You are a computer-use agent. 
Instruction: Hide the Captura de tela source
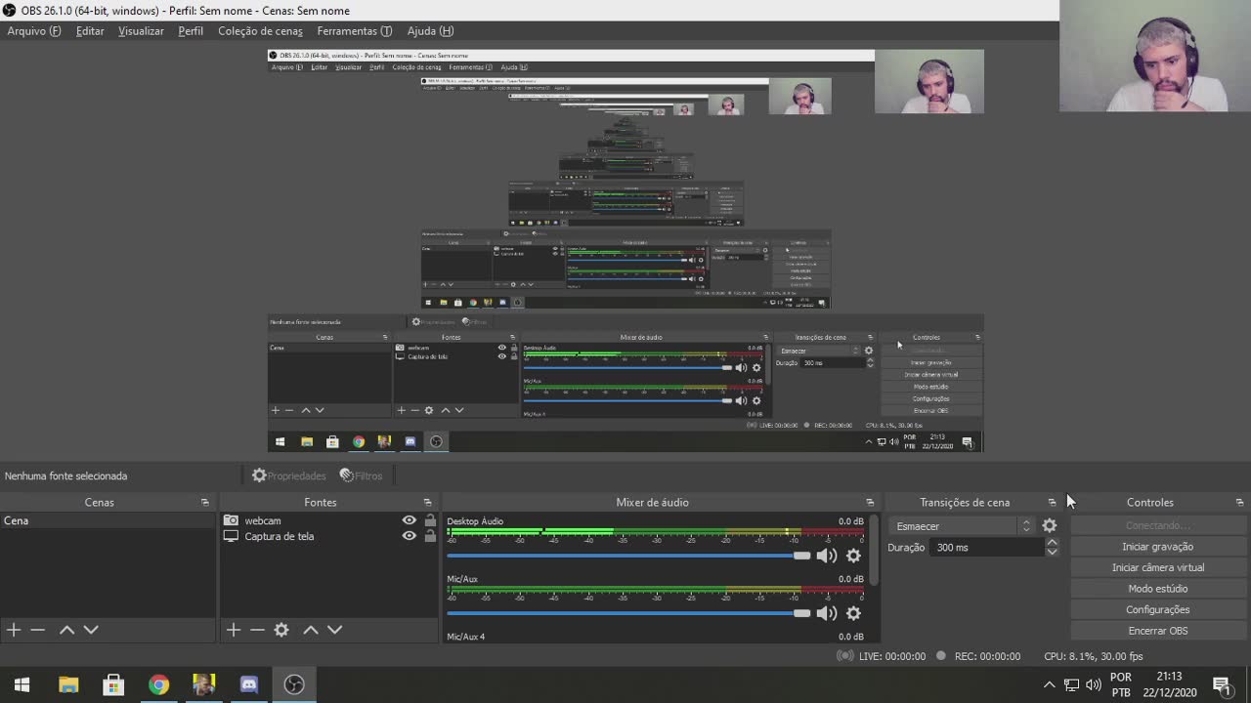409,536
